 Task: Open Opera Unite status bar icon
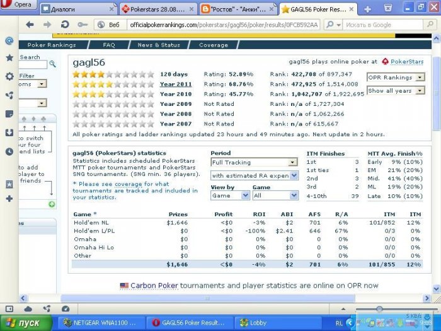tap(47, 309)
